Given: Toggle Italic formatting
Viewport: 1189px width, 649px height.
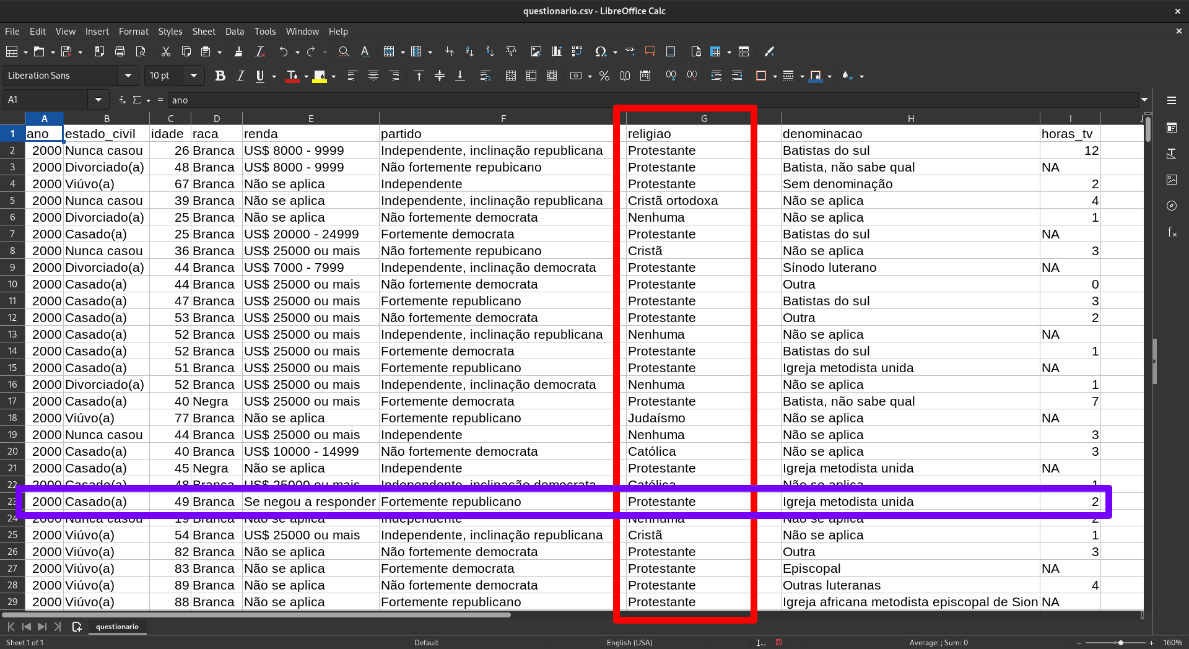Looking at the screenshot, I should (x=240, y=76).
